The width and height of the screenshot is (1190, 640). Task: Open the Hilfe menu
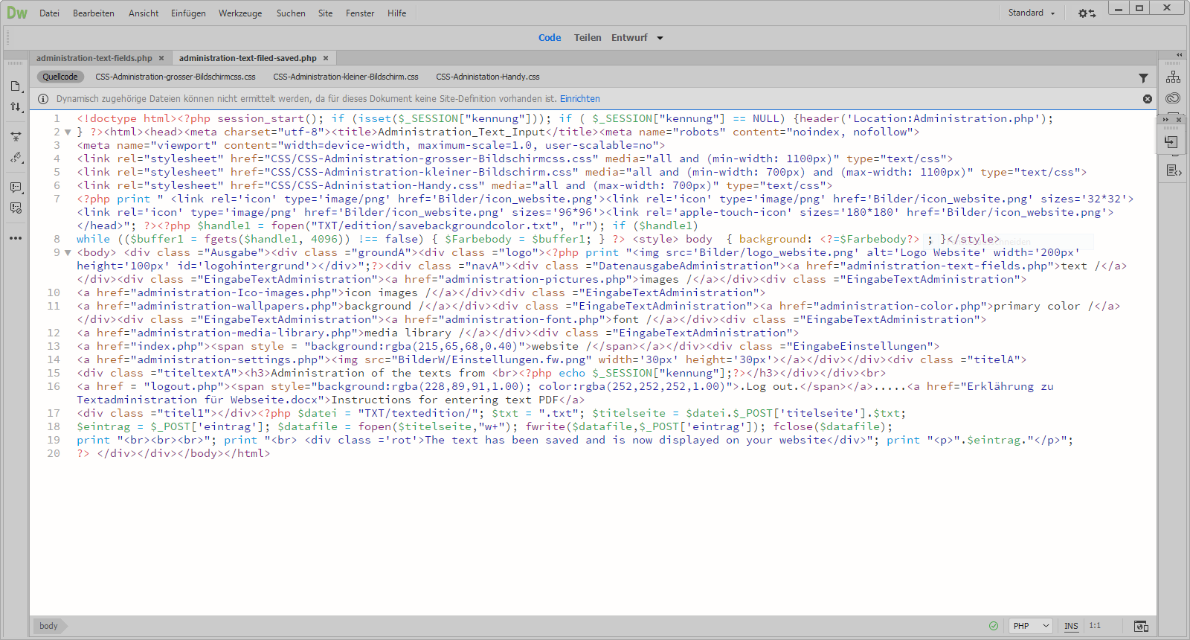coord(397,13)
